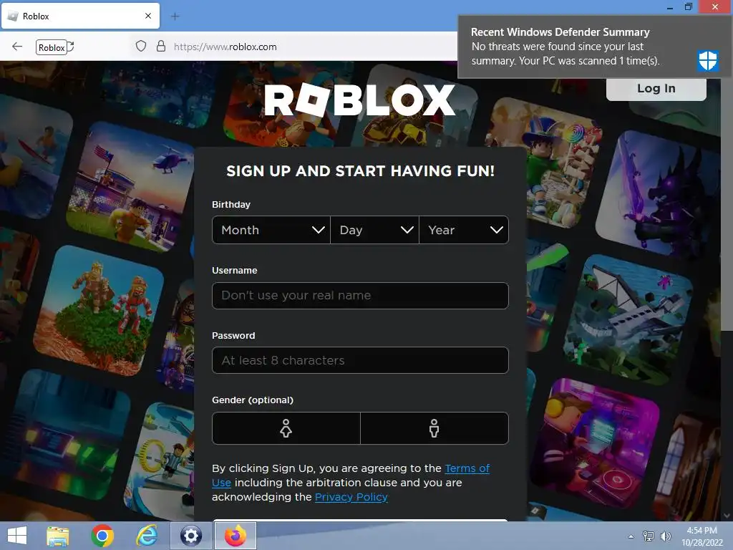Select the male gender option
The width and height of the screenshot is (733, 550).
click(x=435, y=428)
